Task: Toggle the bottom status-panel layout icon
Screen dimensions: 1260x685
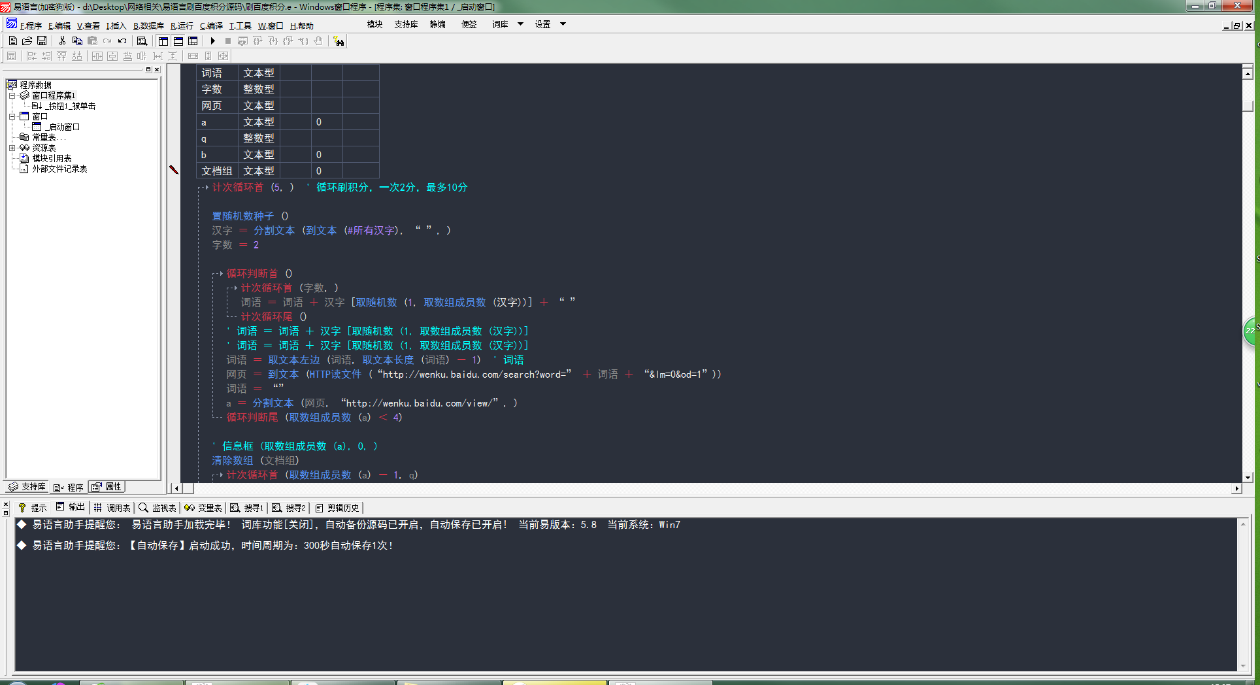Action: click(x=178, y=41)
